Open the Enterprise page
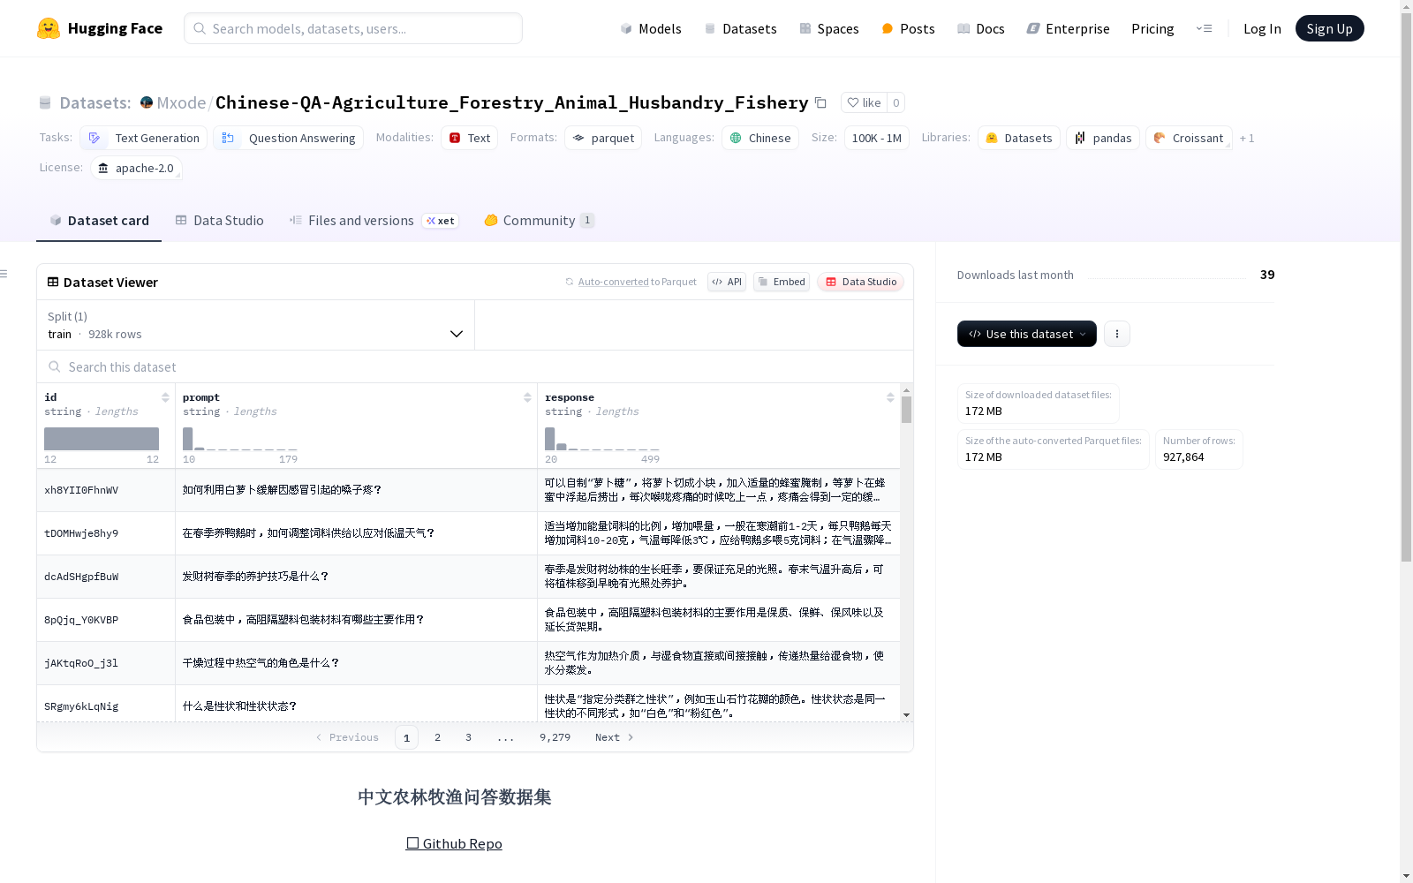 coord(1068,28)
